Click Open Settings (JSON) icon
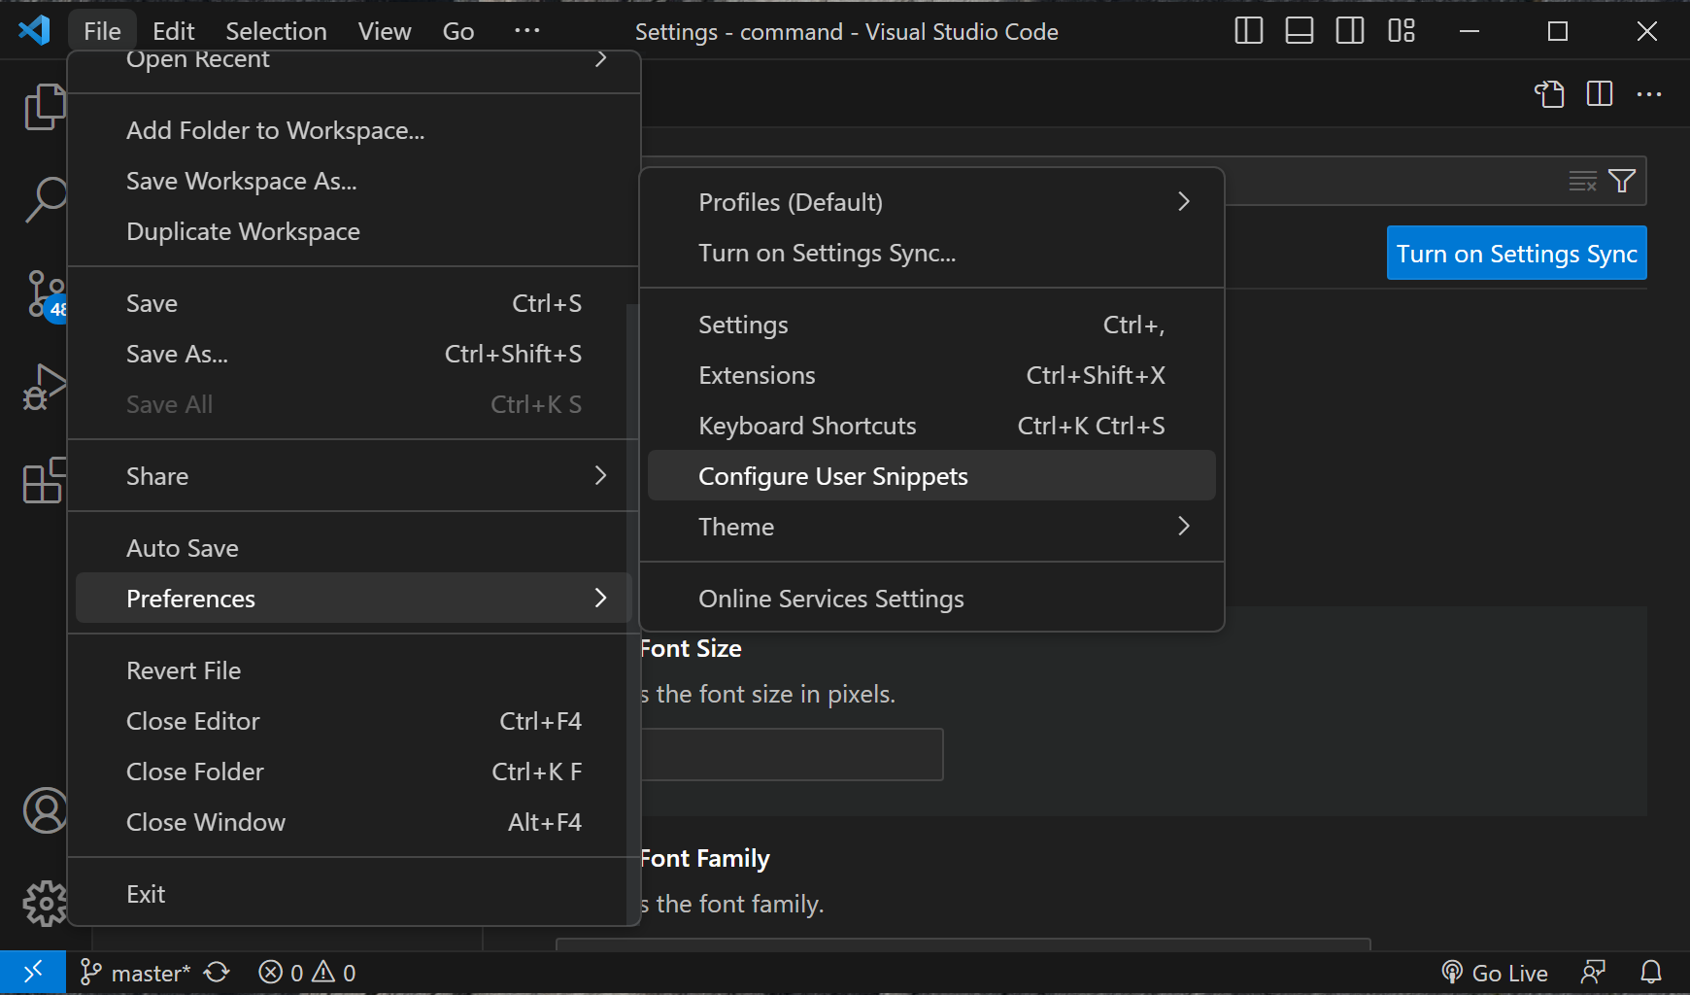This screenshot has height=995, width=1690. click(x=1549, y=94)
